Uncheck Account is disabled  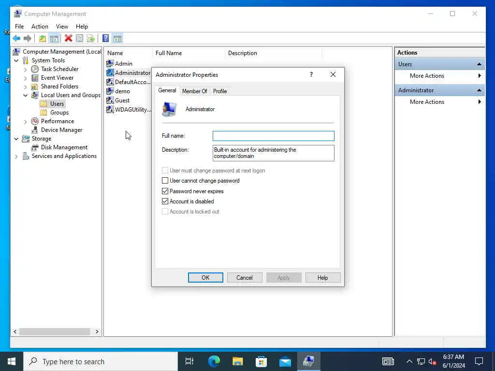pos(165,201)
